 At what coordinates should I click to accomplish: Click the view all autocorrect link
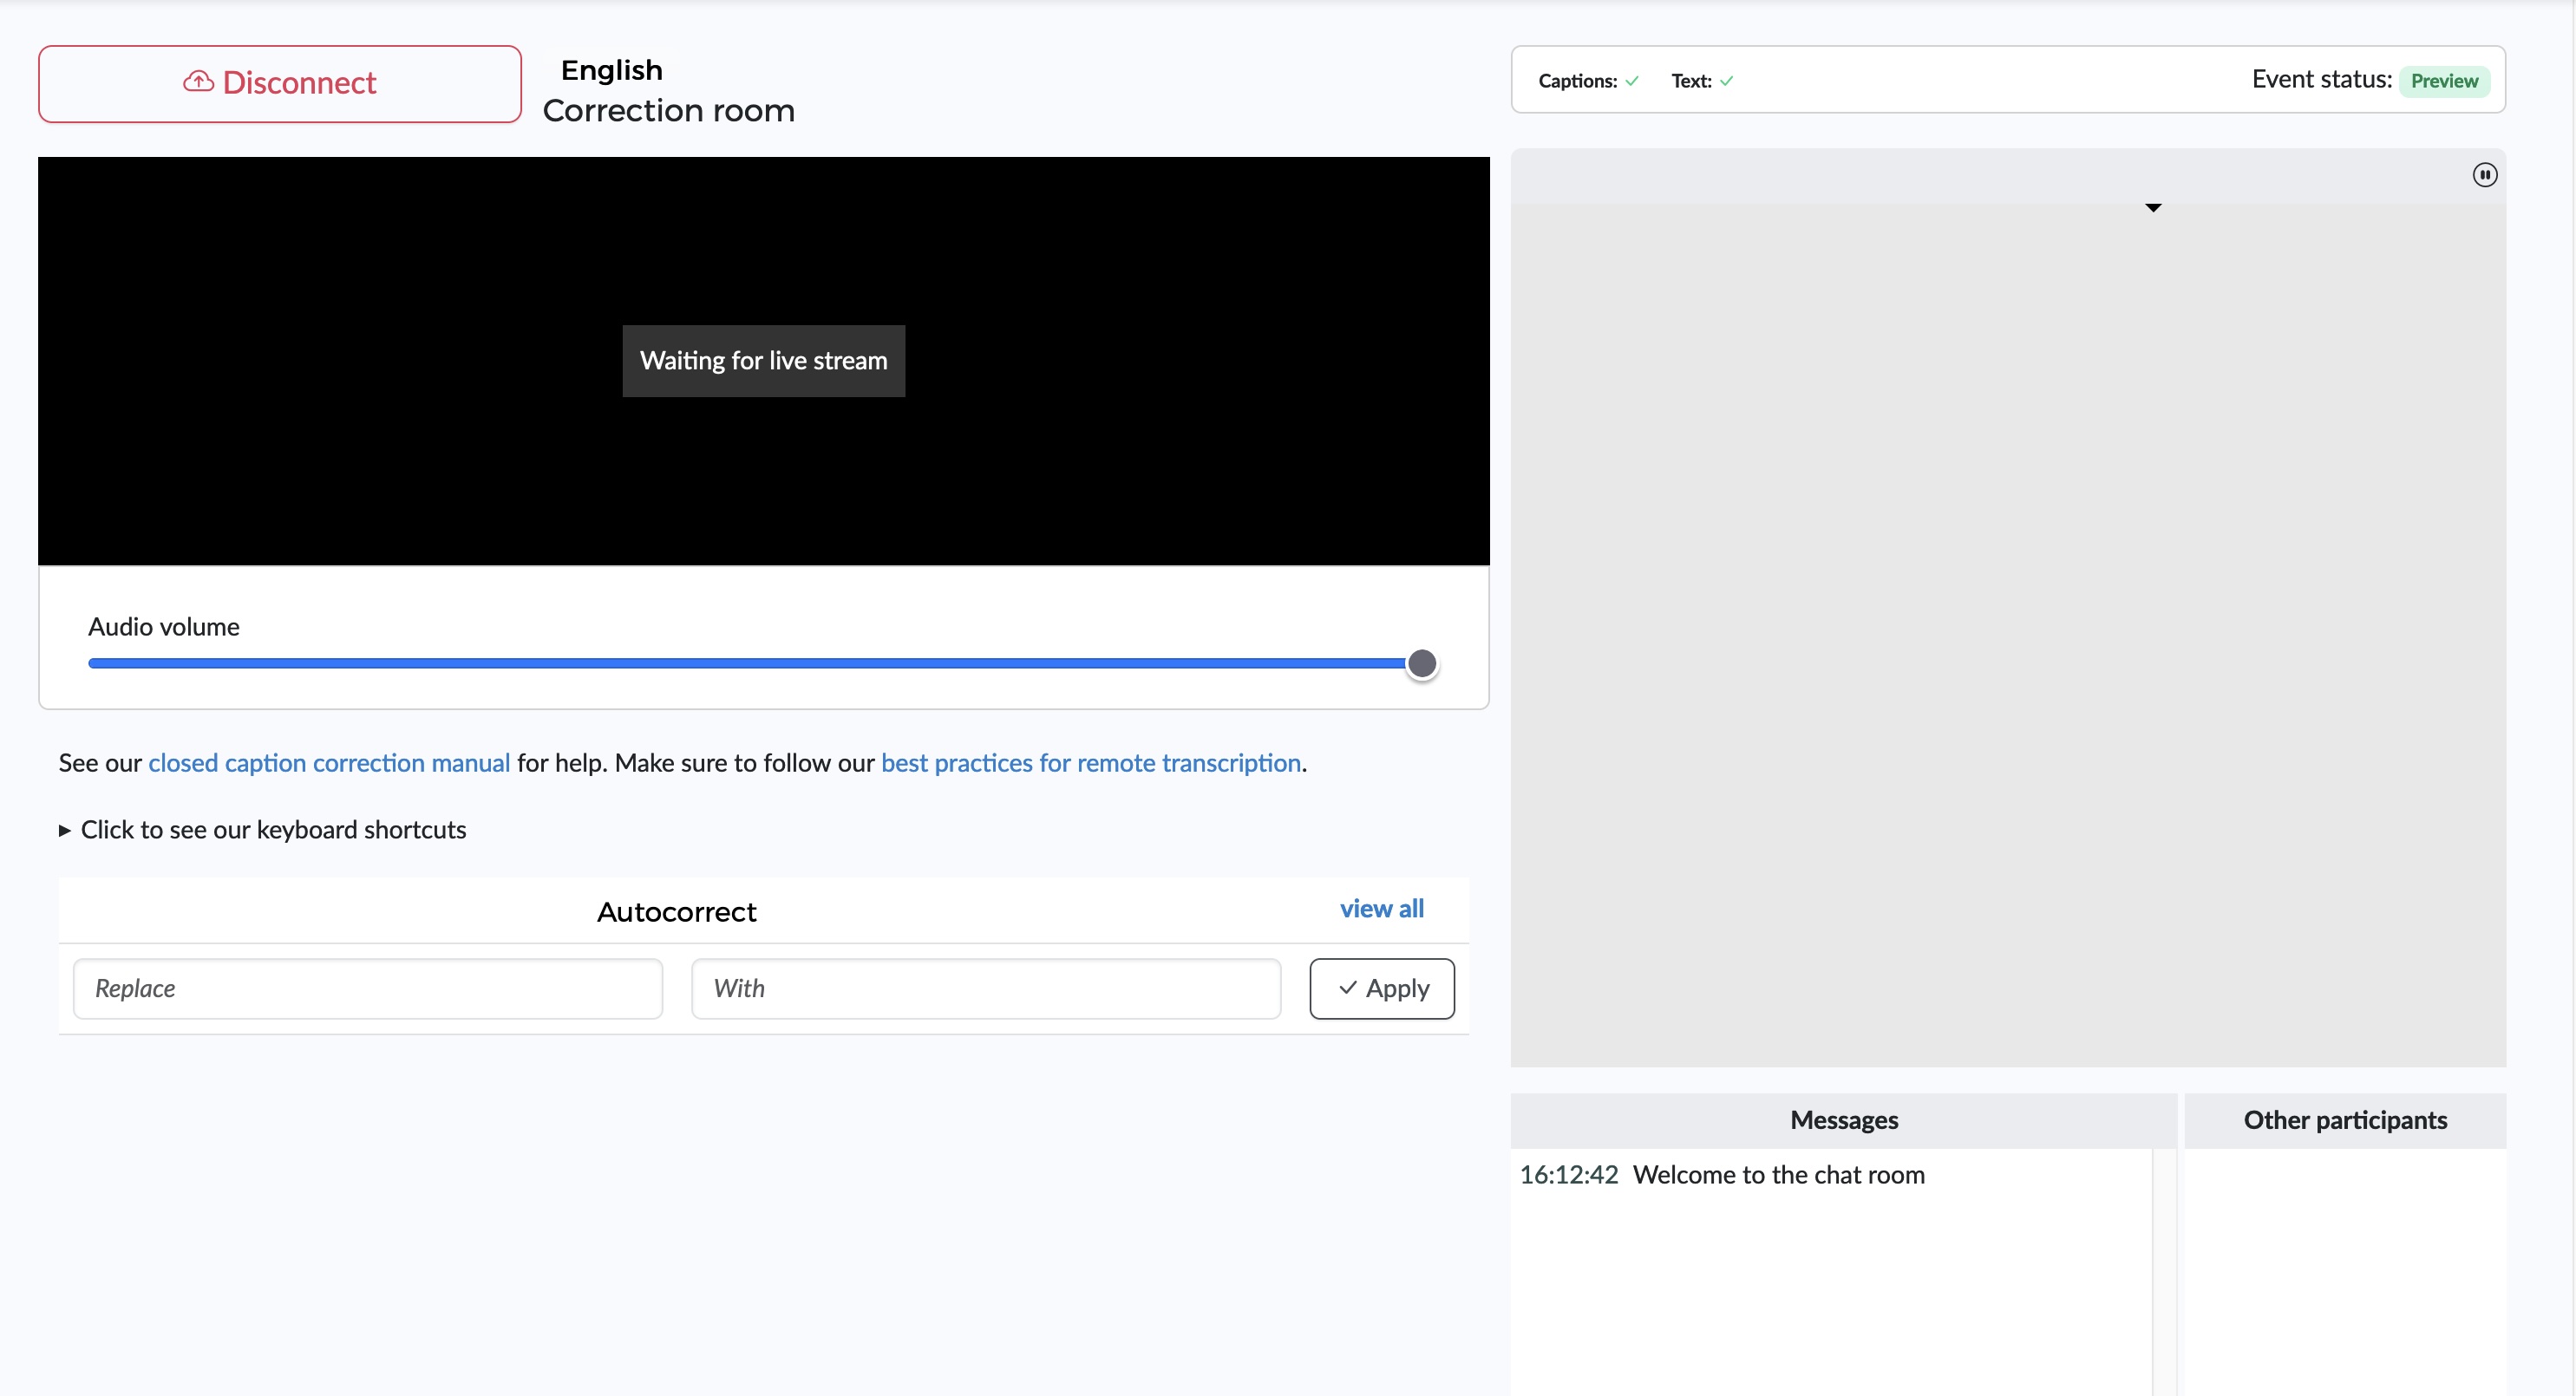pos(1381,909)
